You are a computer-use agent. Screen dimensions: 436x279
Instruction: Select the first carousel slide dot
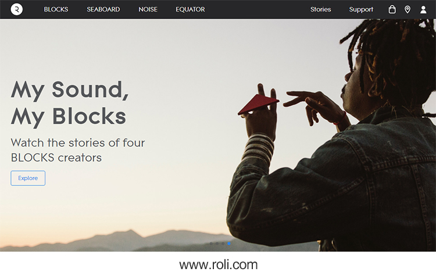click(211, 244)
